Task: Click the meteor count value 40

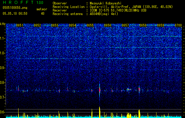Action: coord(43,14)
